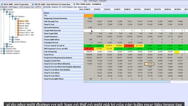Click the SCENARIO-8WEEKS globe icon
Viewport: 188px width, 106px height.
click(4, 53)
